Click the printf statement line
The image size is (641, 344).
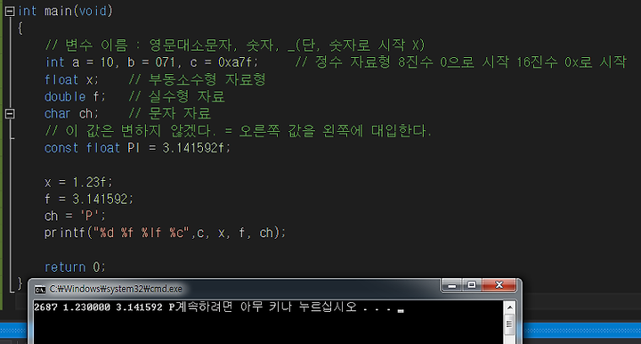click(166, 233)
